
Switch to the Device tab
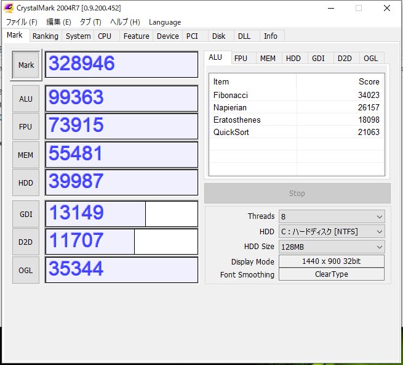coord(167,36)
